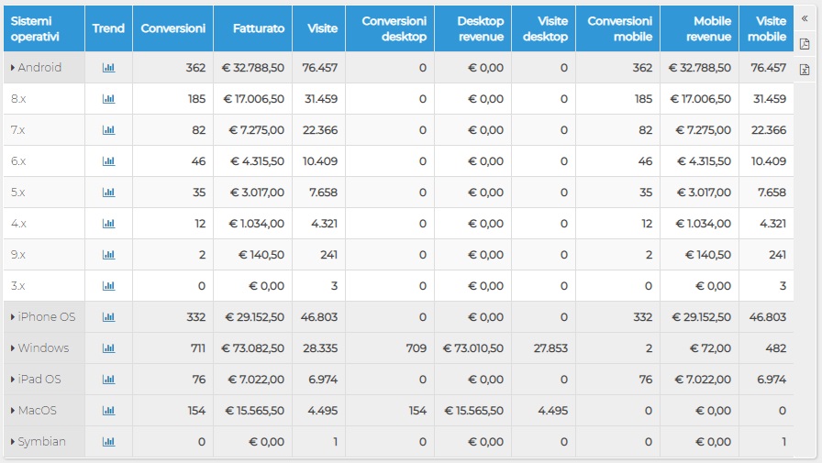The width and height of the screenshot is (822, 463).
Task: Expand the MacOS row
Action: pos(13,411)
